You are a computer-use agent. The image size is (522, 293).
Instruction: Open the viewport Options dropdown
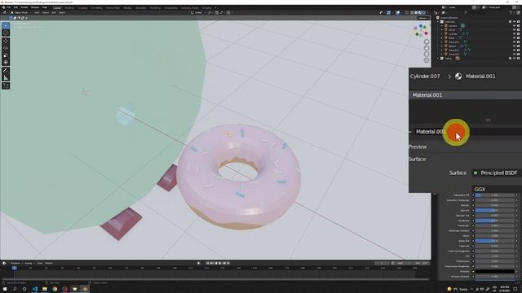422,18
